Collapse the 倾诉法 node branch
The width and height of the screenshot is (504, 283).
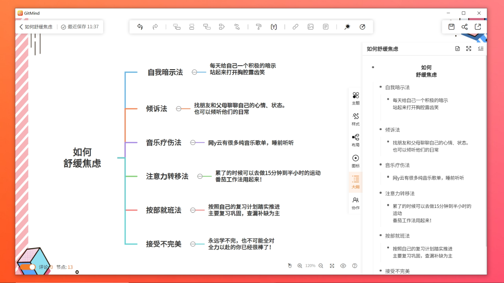click(178, 109)
